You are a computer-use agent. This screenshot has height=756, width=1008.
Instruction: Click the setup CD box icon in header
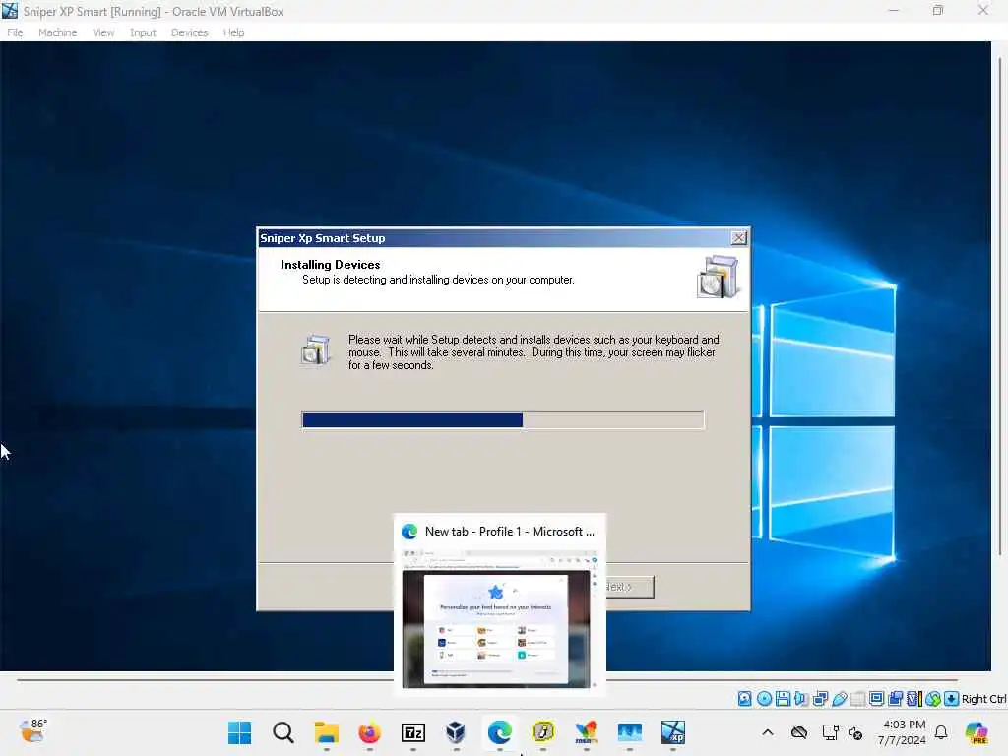tap(718, 277)
